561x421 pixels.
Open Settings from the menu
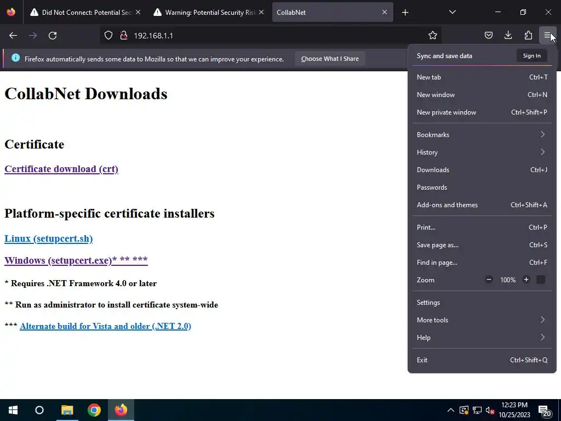point(482,303)
